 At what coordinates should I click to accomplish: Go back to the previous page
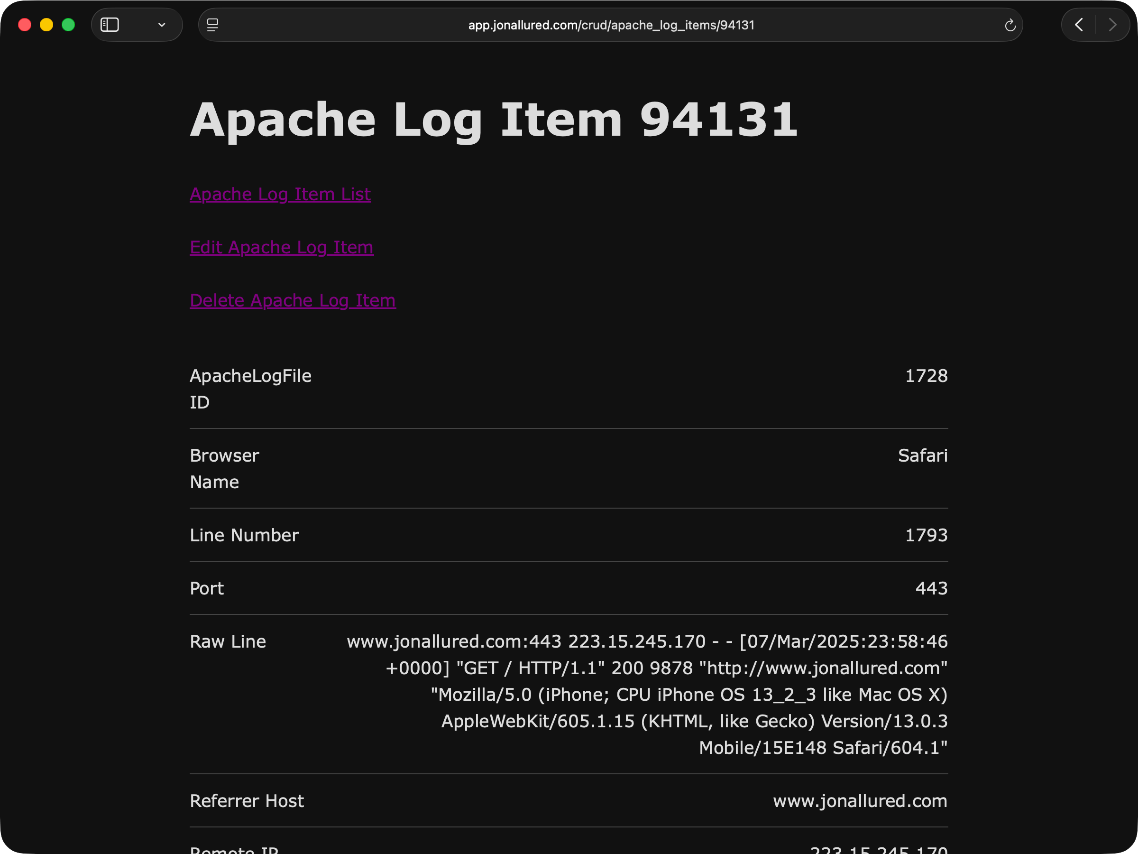coord(1079,25)
